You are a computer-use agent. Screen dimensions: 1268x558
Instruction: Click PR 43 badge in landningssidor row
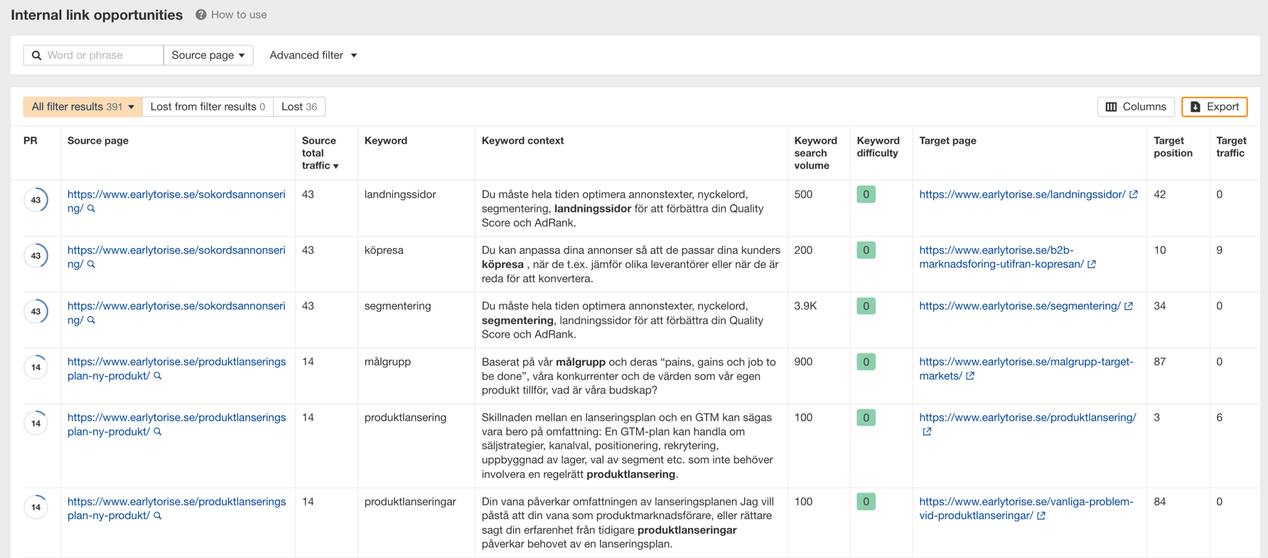pyautogui.click(x=36, y=200)
